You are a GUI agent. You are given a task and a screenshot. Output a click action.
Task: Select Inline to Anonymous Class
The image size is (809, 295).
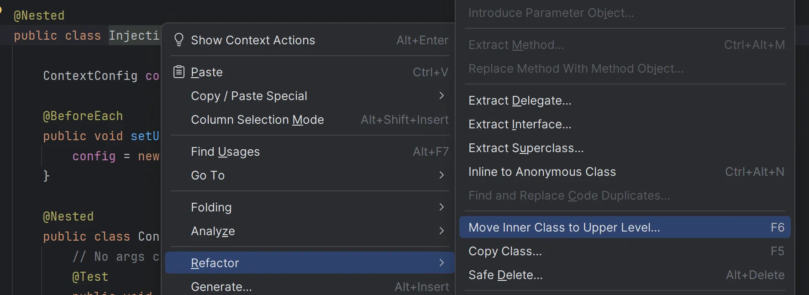(x=542, y=172)
